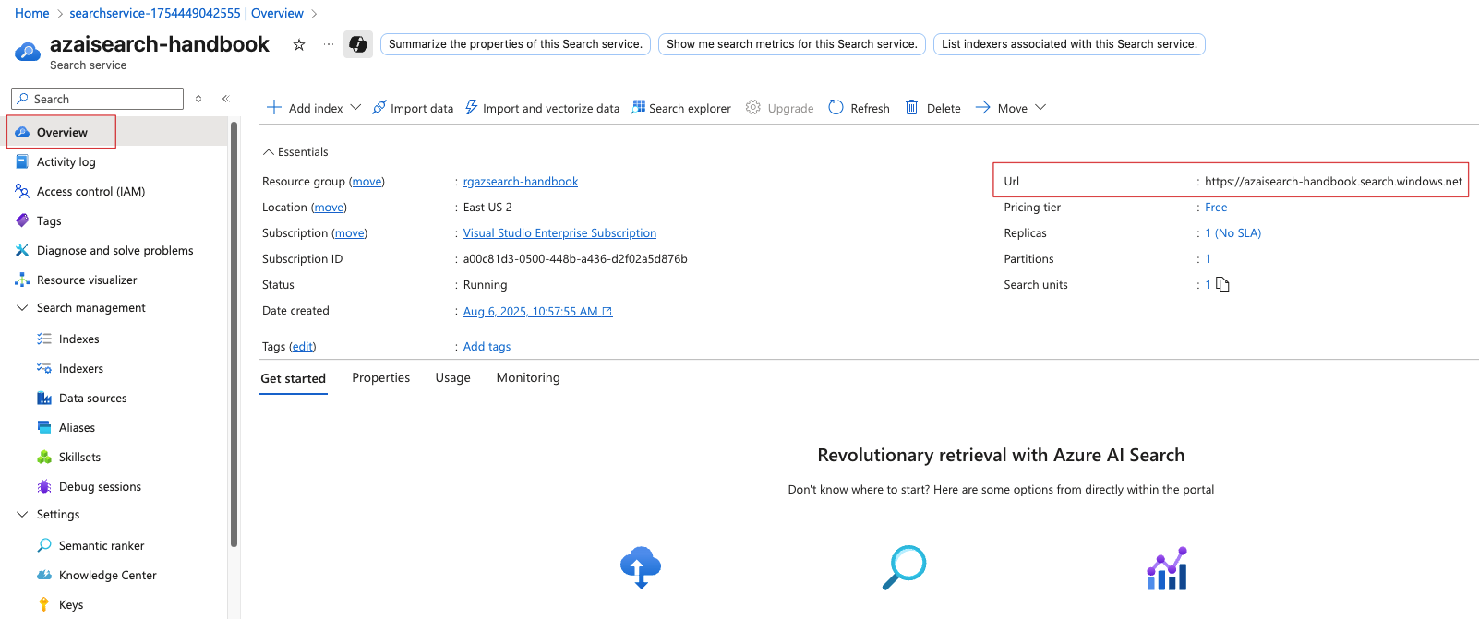This screenshot has width=1479, height=619.
Task: Click the favorite star icon beside azaisearch-handbook
Action: 299,44
